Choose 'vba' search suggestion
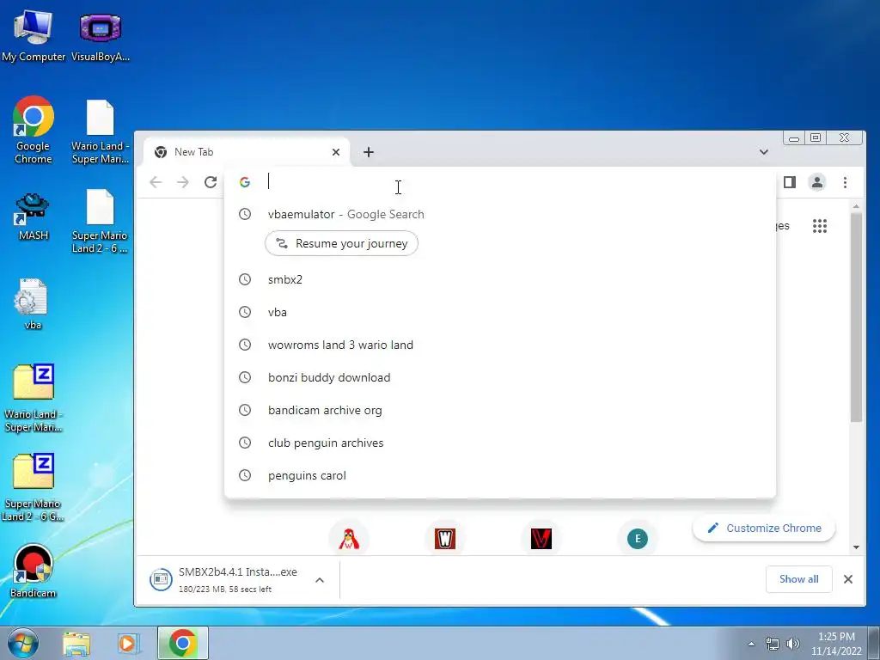Image resolution: width=880 pixels, height=660 pixels. (499, 312)
